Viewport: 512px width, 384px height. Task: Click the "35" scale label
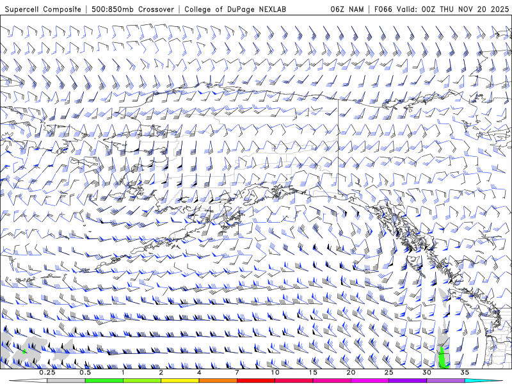465,372
